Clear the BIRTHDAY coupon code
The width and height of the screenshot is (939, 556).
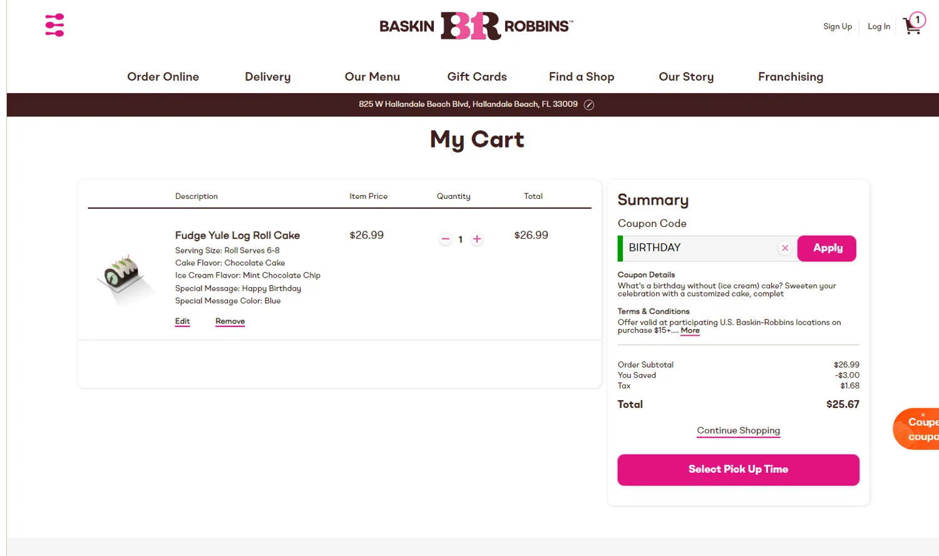click(x=785, y=248)
